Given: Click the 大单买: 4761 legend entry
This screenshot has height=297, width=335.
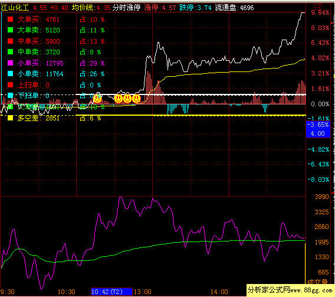Looking at the screenshot, I should point(38,19).
